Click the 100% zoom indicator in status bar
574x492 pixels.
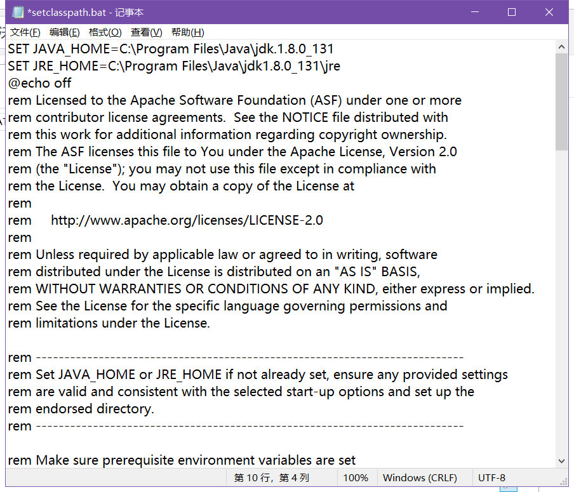356,478
